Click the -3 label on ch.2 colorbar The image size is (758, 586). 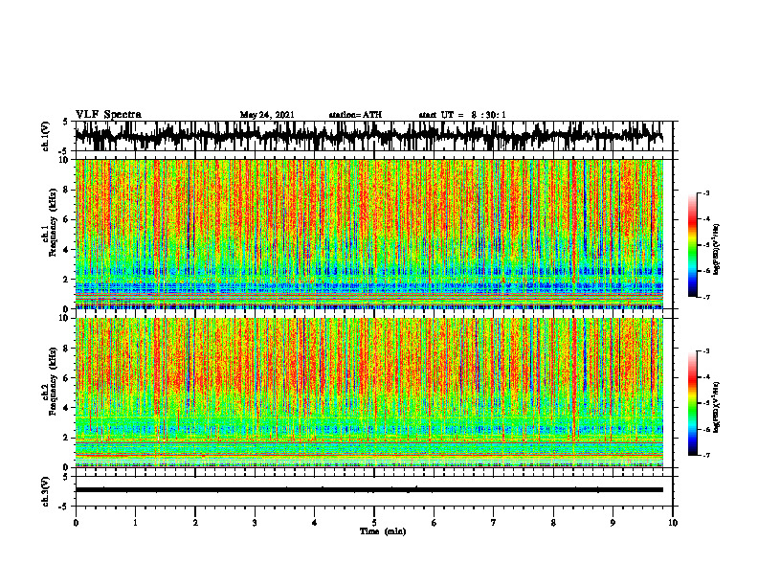tap(706, 351)
